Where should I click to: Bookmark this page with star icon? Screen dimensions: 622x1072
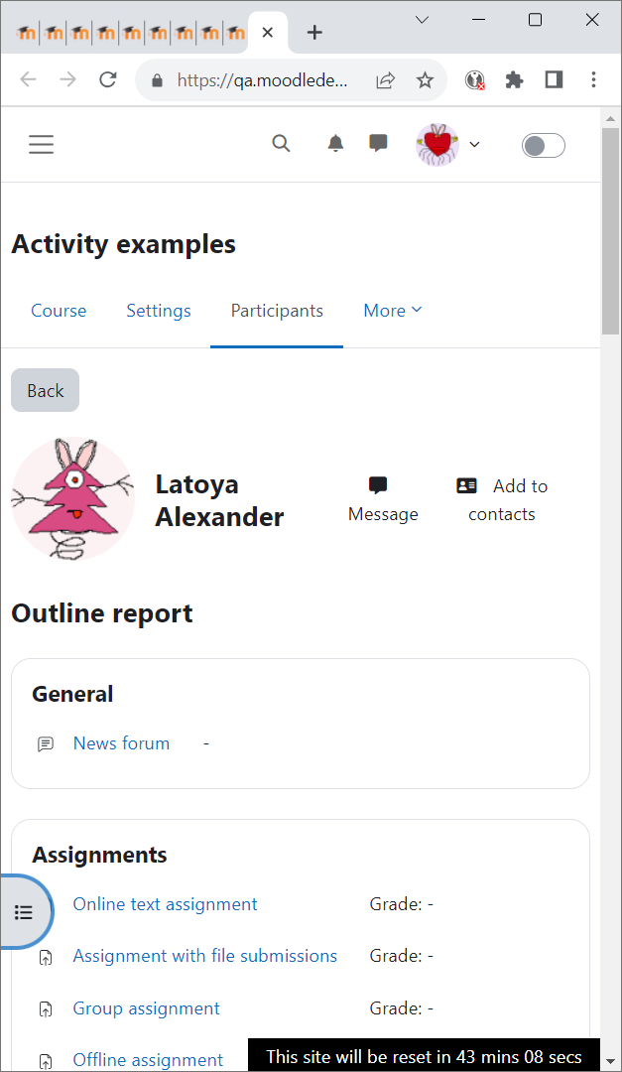pyautogui.click(x=426, y=80)
